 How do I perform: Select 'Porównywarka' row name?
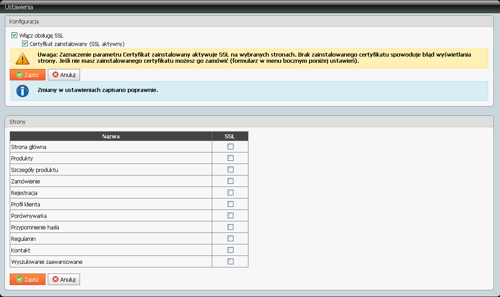[29, 216]
